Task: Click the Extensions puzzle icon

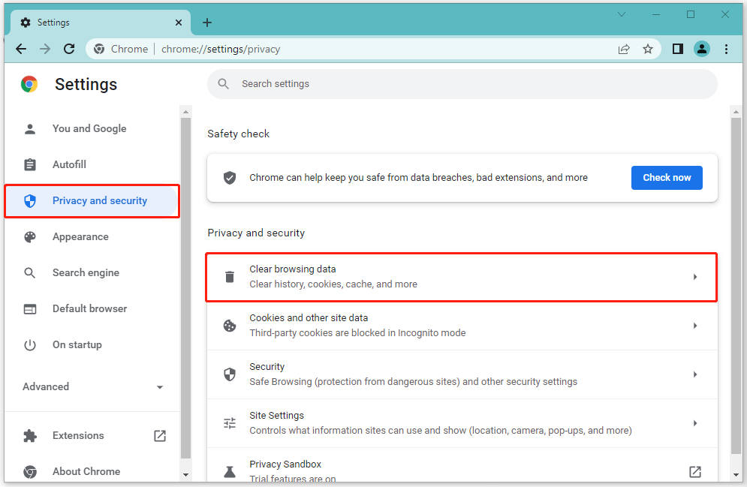Action: point(30,435)
